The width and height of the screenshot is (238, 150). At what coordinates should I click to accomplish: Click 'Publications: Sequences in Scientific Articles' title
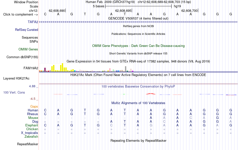[138, 34]
